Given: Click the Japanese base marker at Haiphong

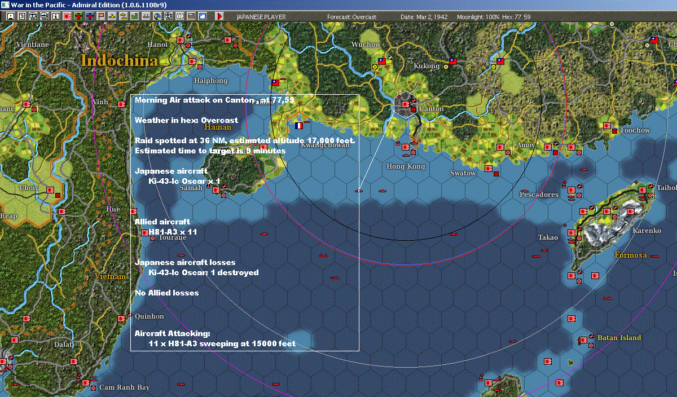Looking at the screenshot, I should tap(192, 61).
